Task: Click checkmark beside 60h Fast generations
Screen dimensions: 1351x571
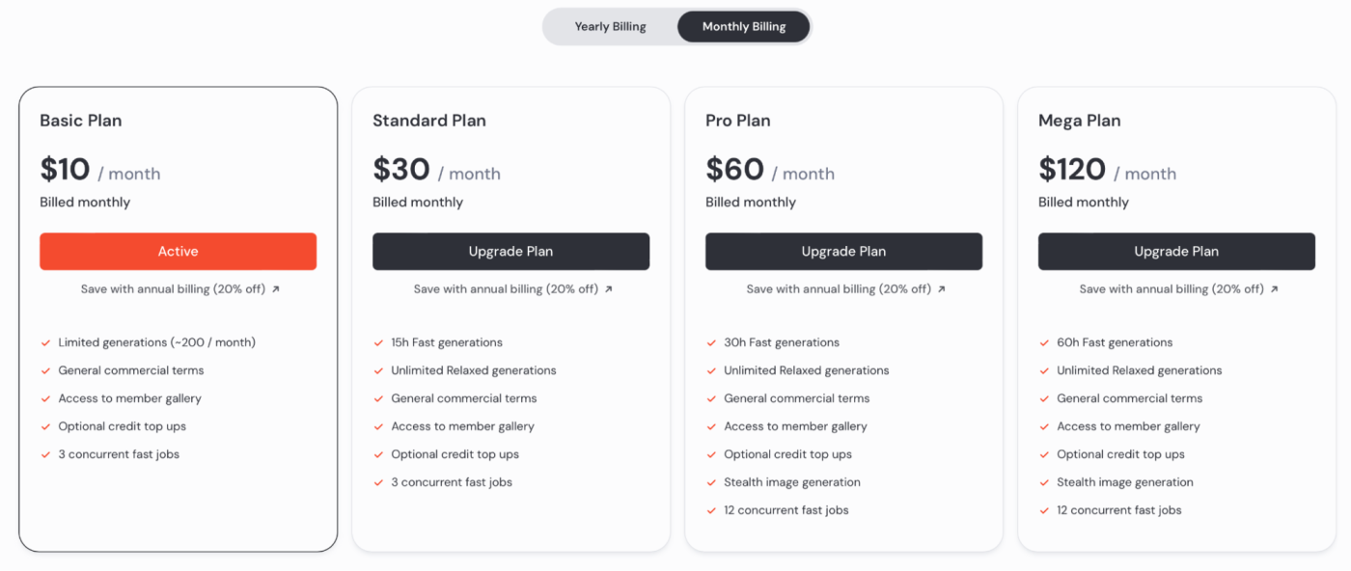Action: [1044, 342]
